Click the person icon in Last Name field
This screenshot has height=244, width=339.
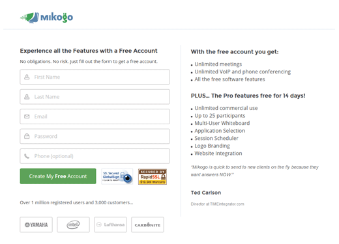[27, 97]
